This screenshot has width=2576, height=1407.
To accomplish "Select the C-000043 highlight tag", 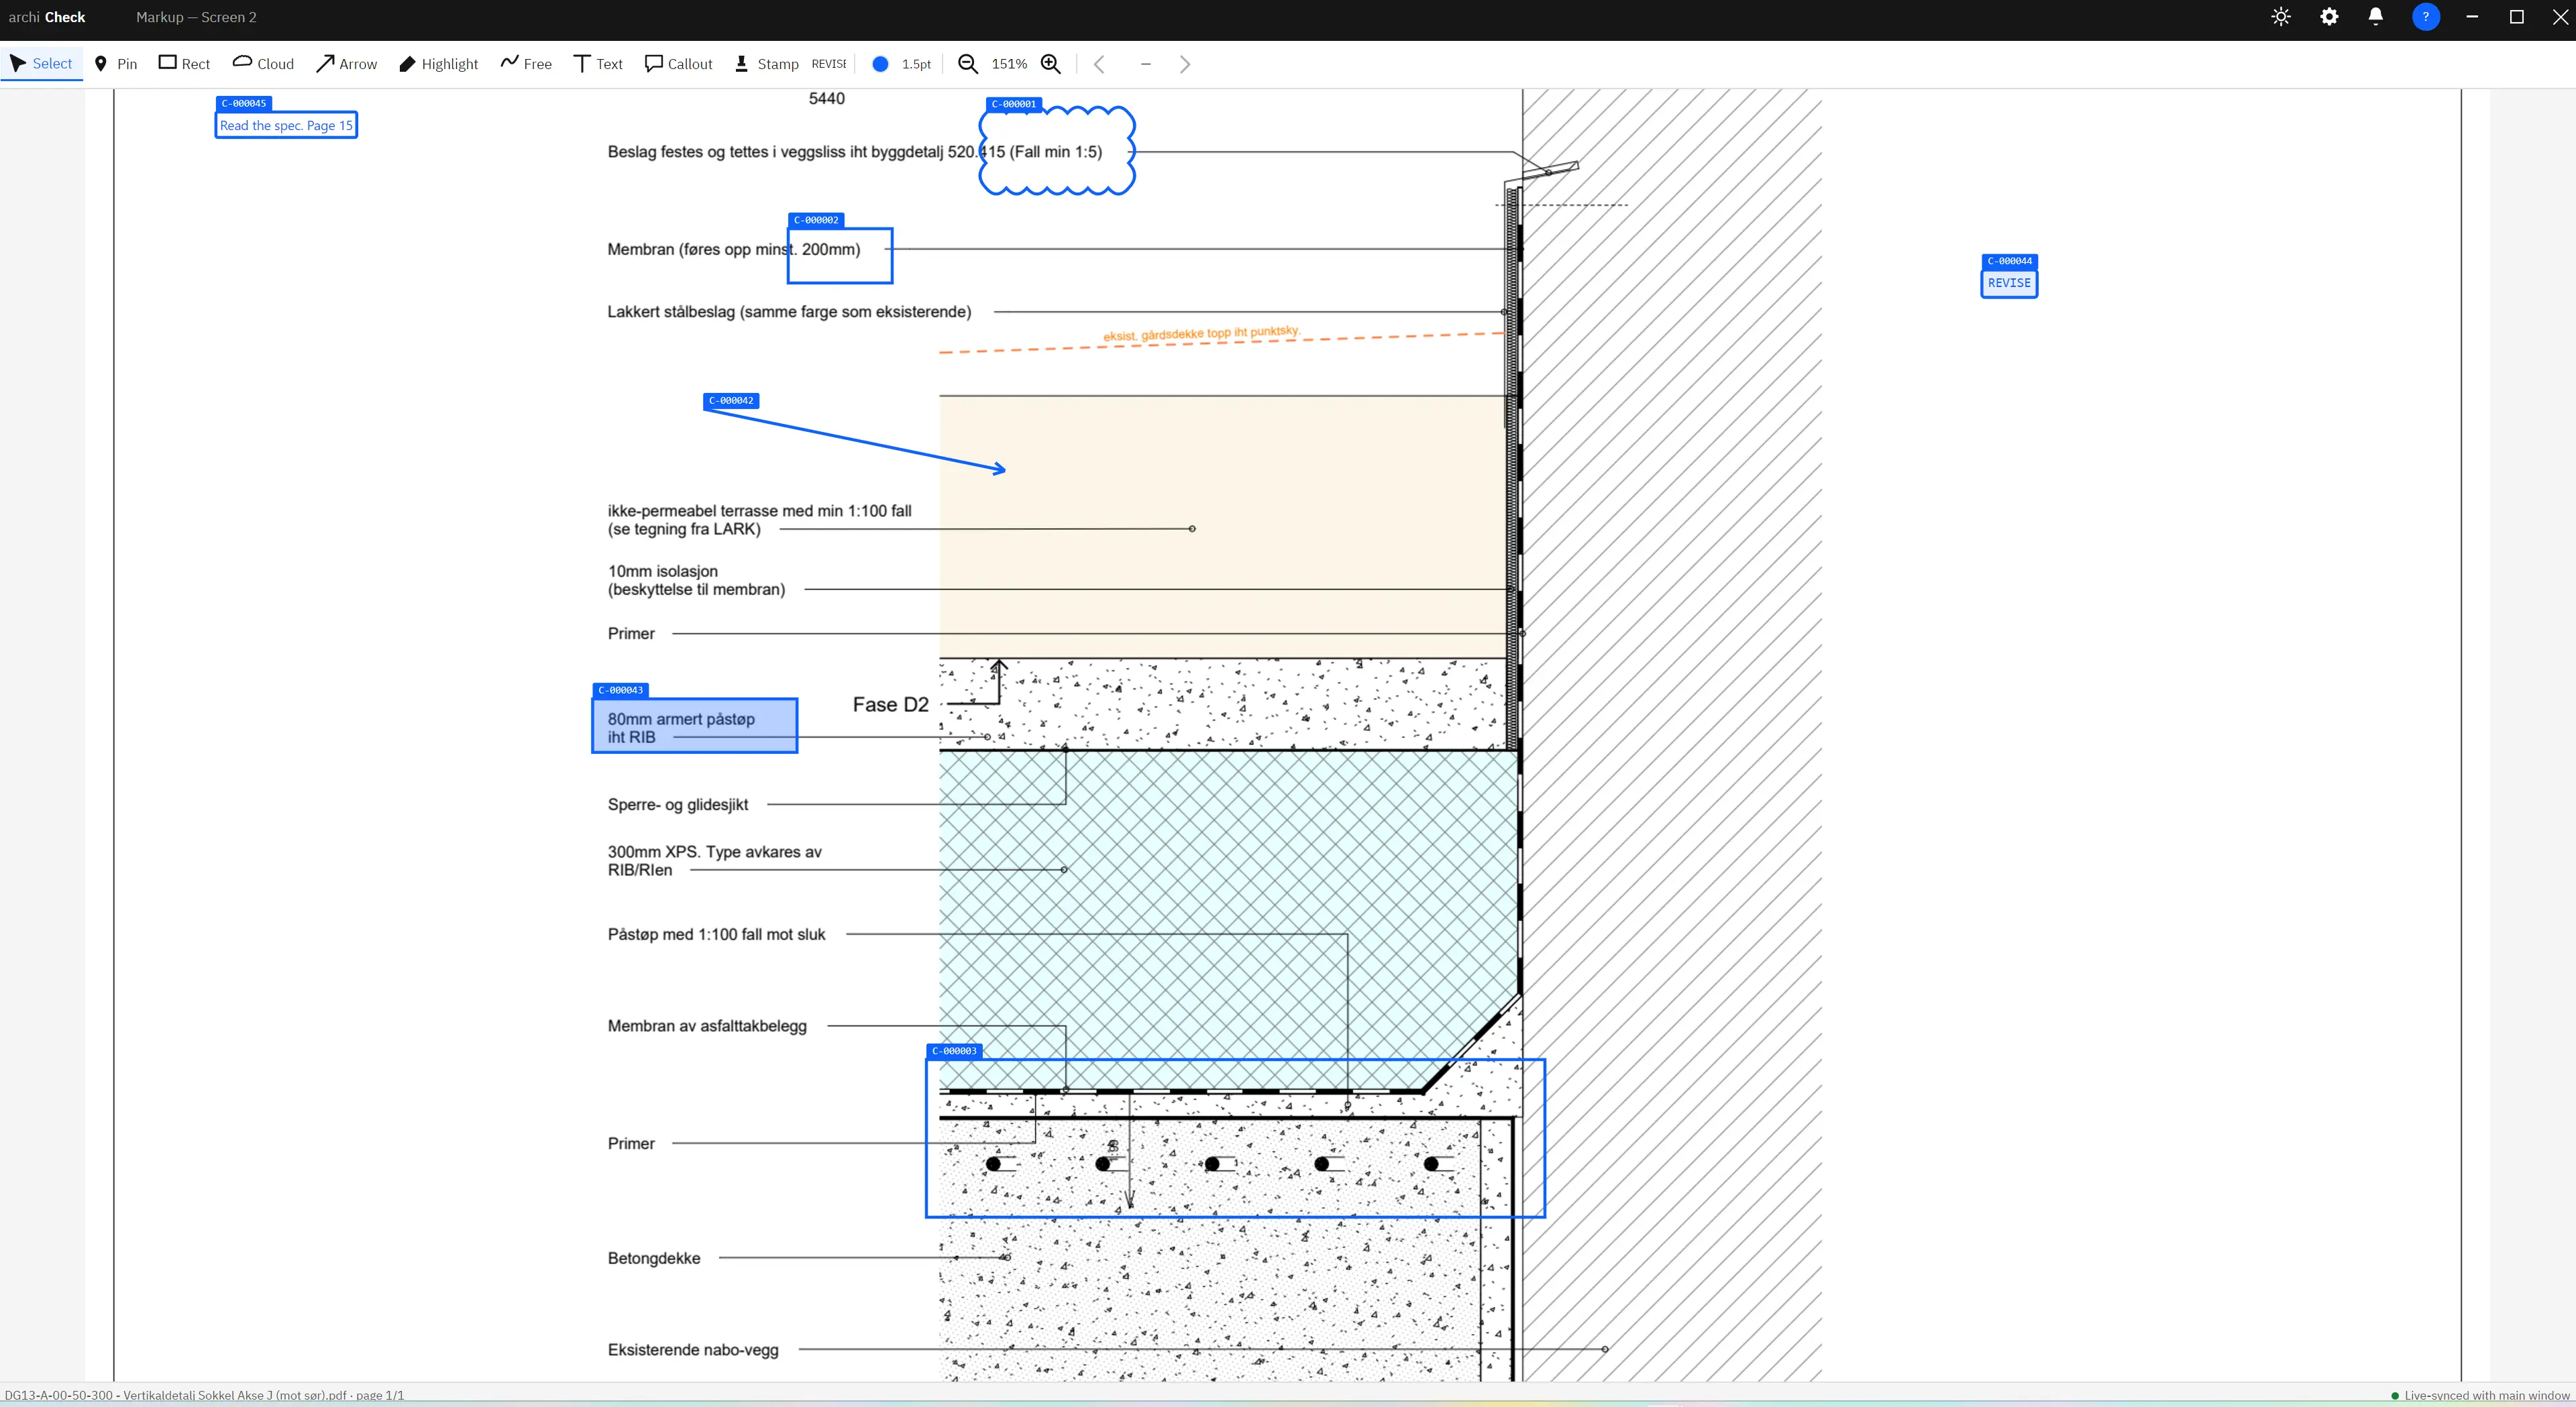I will click(621, 690).
